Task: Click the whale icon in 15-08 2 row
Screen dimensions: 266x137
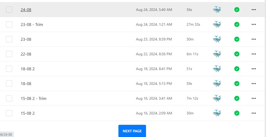Action: pos(217,113)
